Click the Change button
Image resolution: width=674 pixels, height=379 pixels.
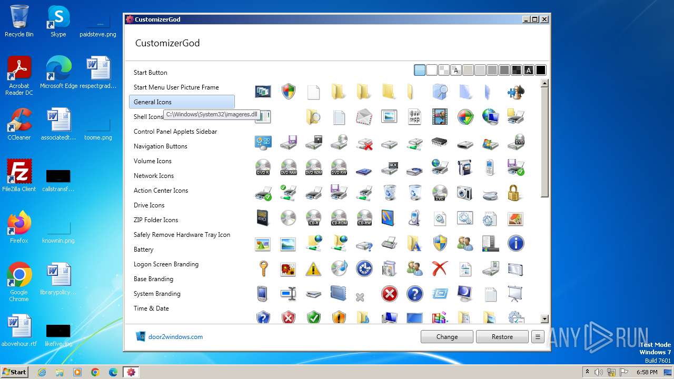pyautogui.click(x=447, y=337)
